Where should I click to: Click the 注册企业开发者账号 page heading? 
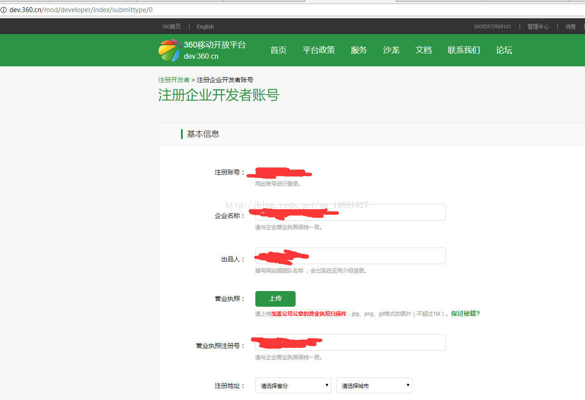pyautogui.click(x=219, y=95)
